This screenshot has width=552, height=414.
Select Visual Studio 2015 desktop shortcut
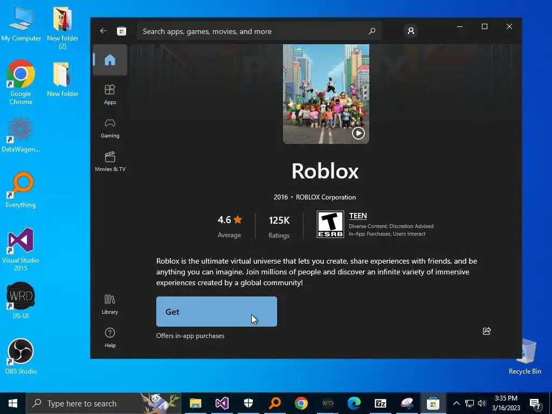[x=21, y=249]
